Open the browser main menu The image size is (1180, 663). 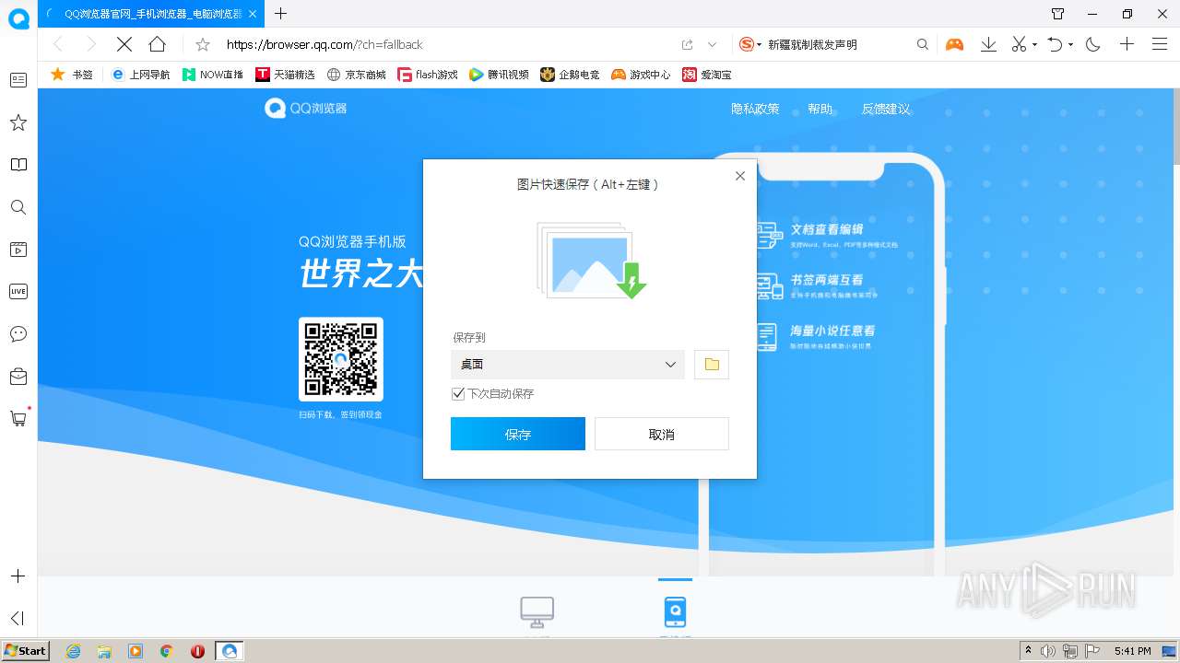[x=1160, y=44]
